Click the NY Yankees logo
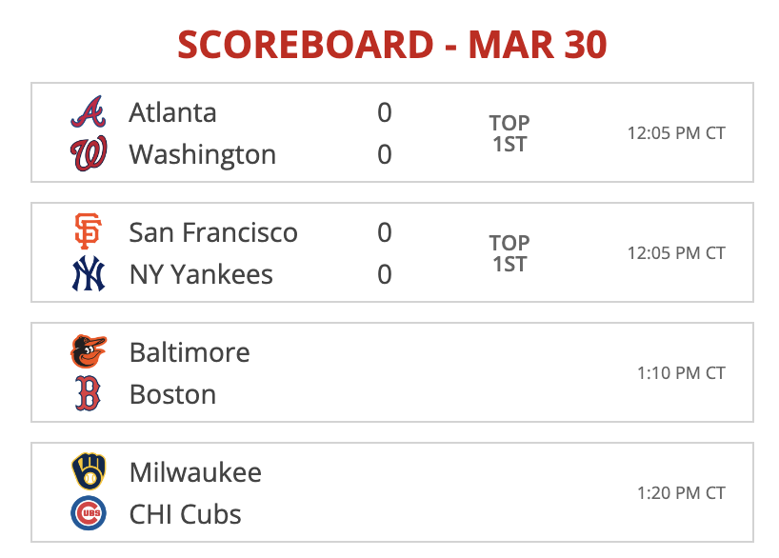 coord(89,273)
